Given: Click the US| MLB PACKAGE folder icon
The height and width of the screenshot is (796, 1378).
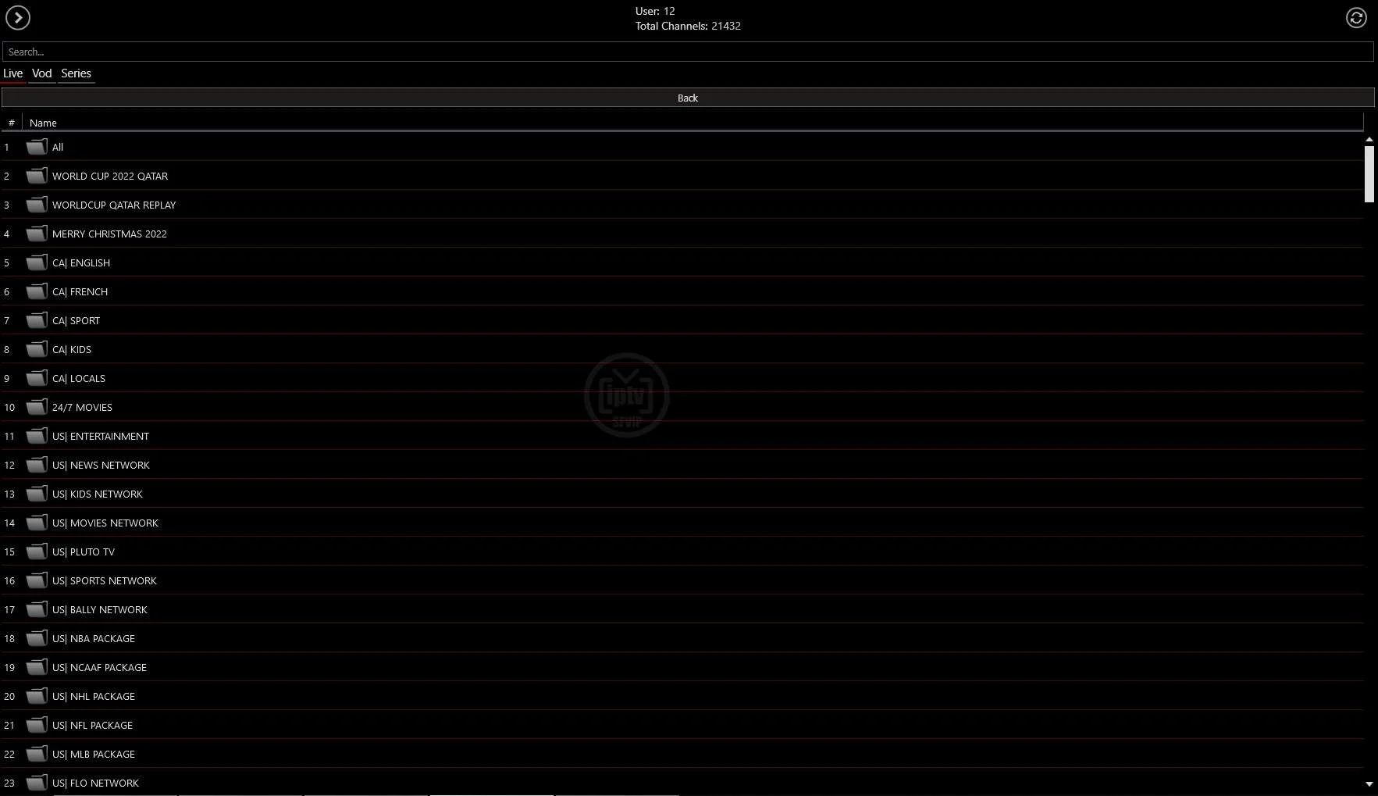Looking at the screenshot, I should pyautogui.click(x=37, y=754).
